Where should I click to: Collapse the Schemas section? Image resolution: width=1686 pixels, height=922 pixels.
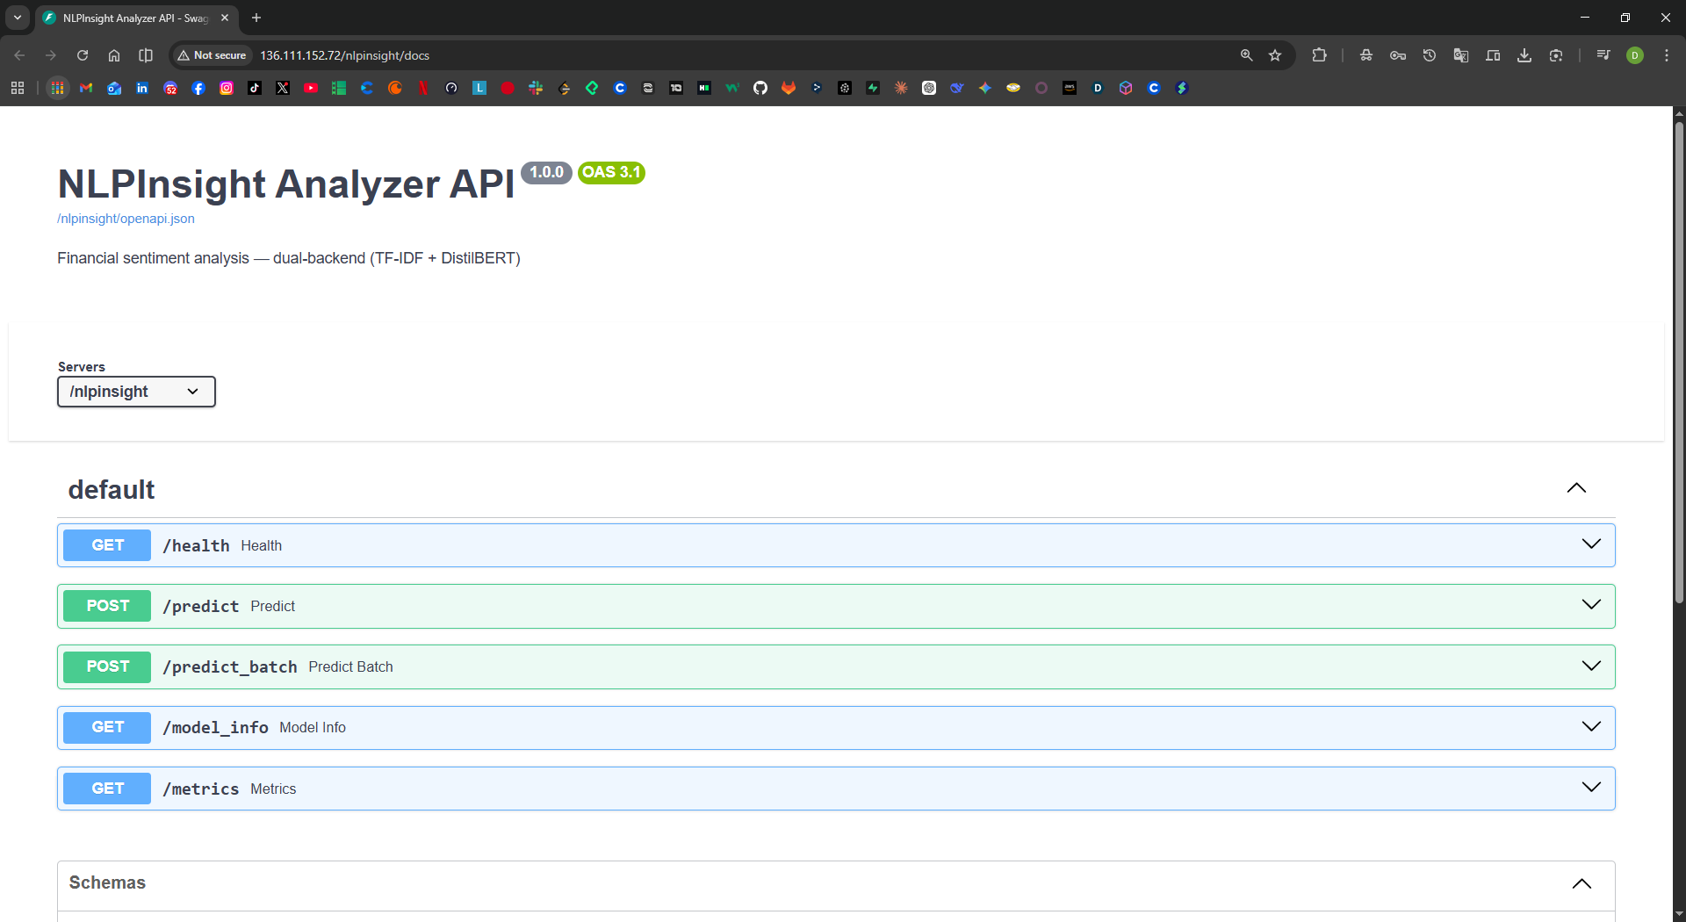pyautogui.click(x=1582, y=883)
